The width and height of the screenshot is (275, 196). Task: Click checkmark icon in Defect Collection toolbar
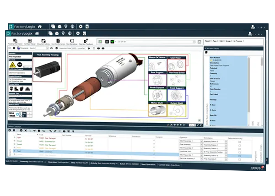[35, 131]
